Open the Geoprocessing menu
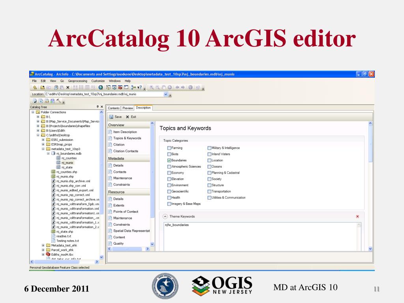The height and width of the screenshot is (303, 404). tap(78, 81)
